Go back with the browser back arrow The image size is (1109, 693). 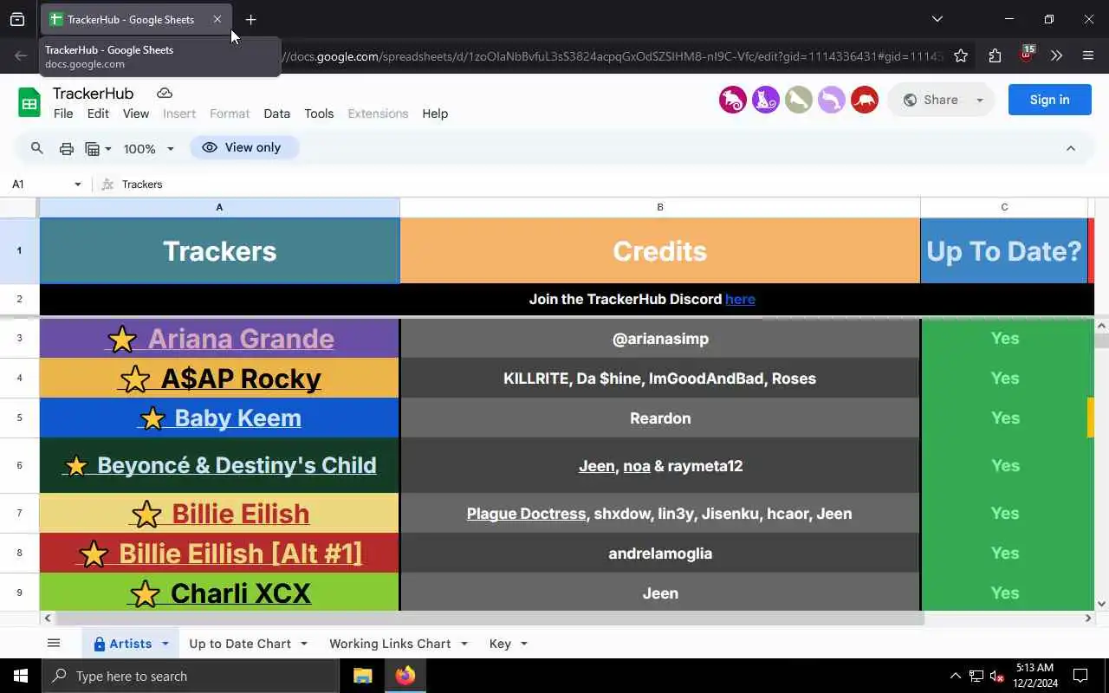click(21, 55)
